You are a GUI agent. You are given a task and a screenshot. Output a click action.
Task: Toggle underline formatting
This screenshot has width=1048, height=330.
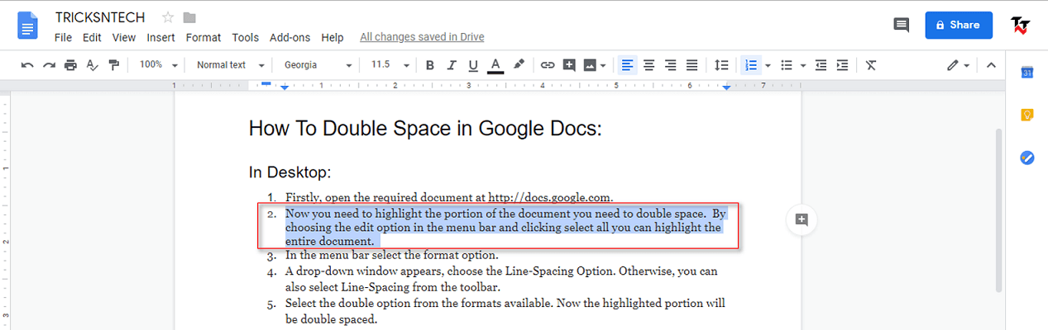point(473,65)
